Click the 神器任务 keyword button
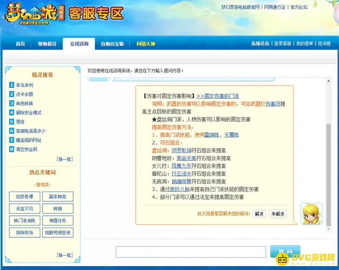 point(58,220)
